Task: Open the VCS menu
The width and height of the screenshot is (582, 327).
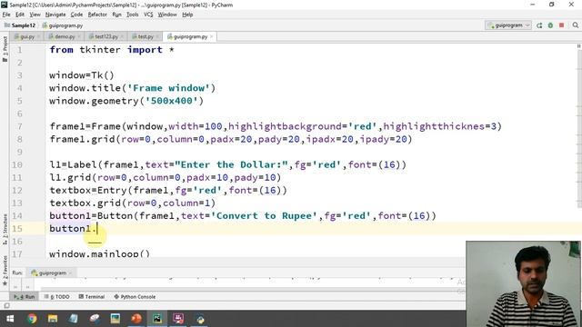Action: (148, 15)
